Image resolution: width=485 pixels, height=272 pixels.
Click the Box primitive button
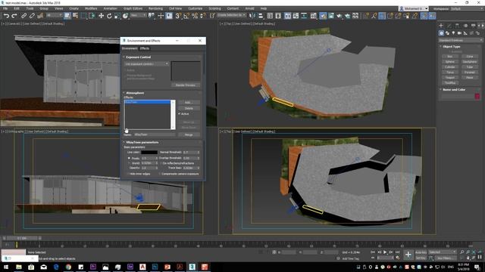(x=450, y=57)
